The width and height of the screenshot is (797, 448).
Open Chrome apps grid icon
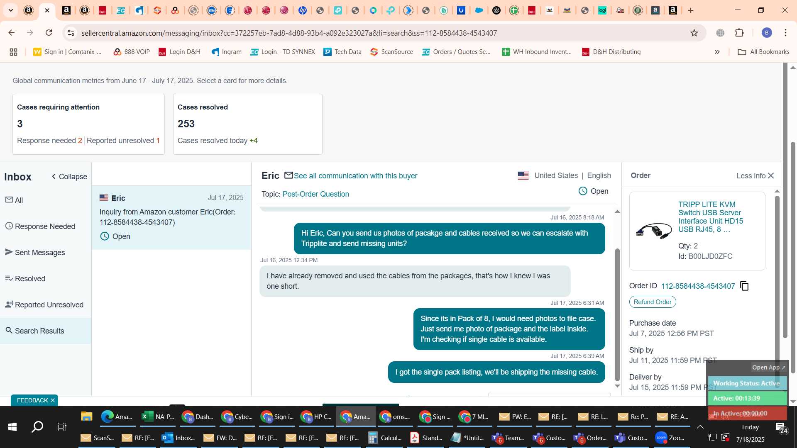tap(13, 52)
